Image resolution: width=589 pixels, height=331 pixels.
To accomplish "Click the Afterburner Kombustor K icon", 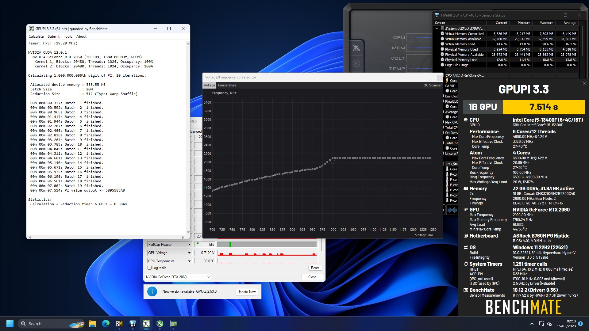I will click(x=356, y=63).
